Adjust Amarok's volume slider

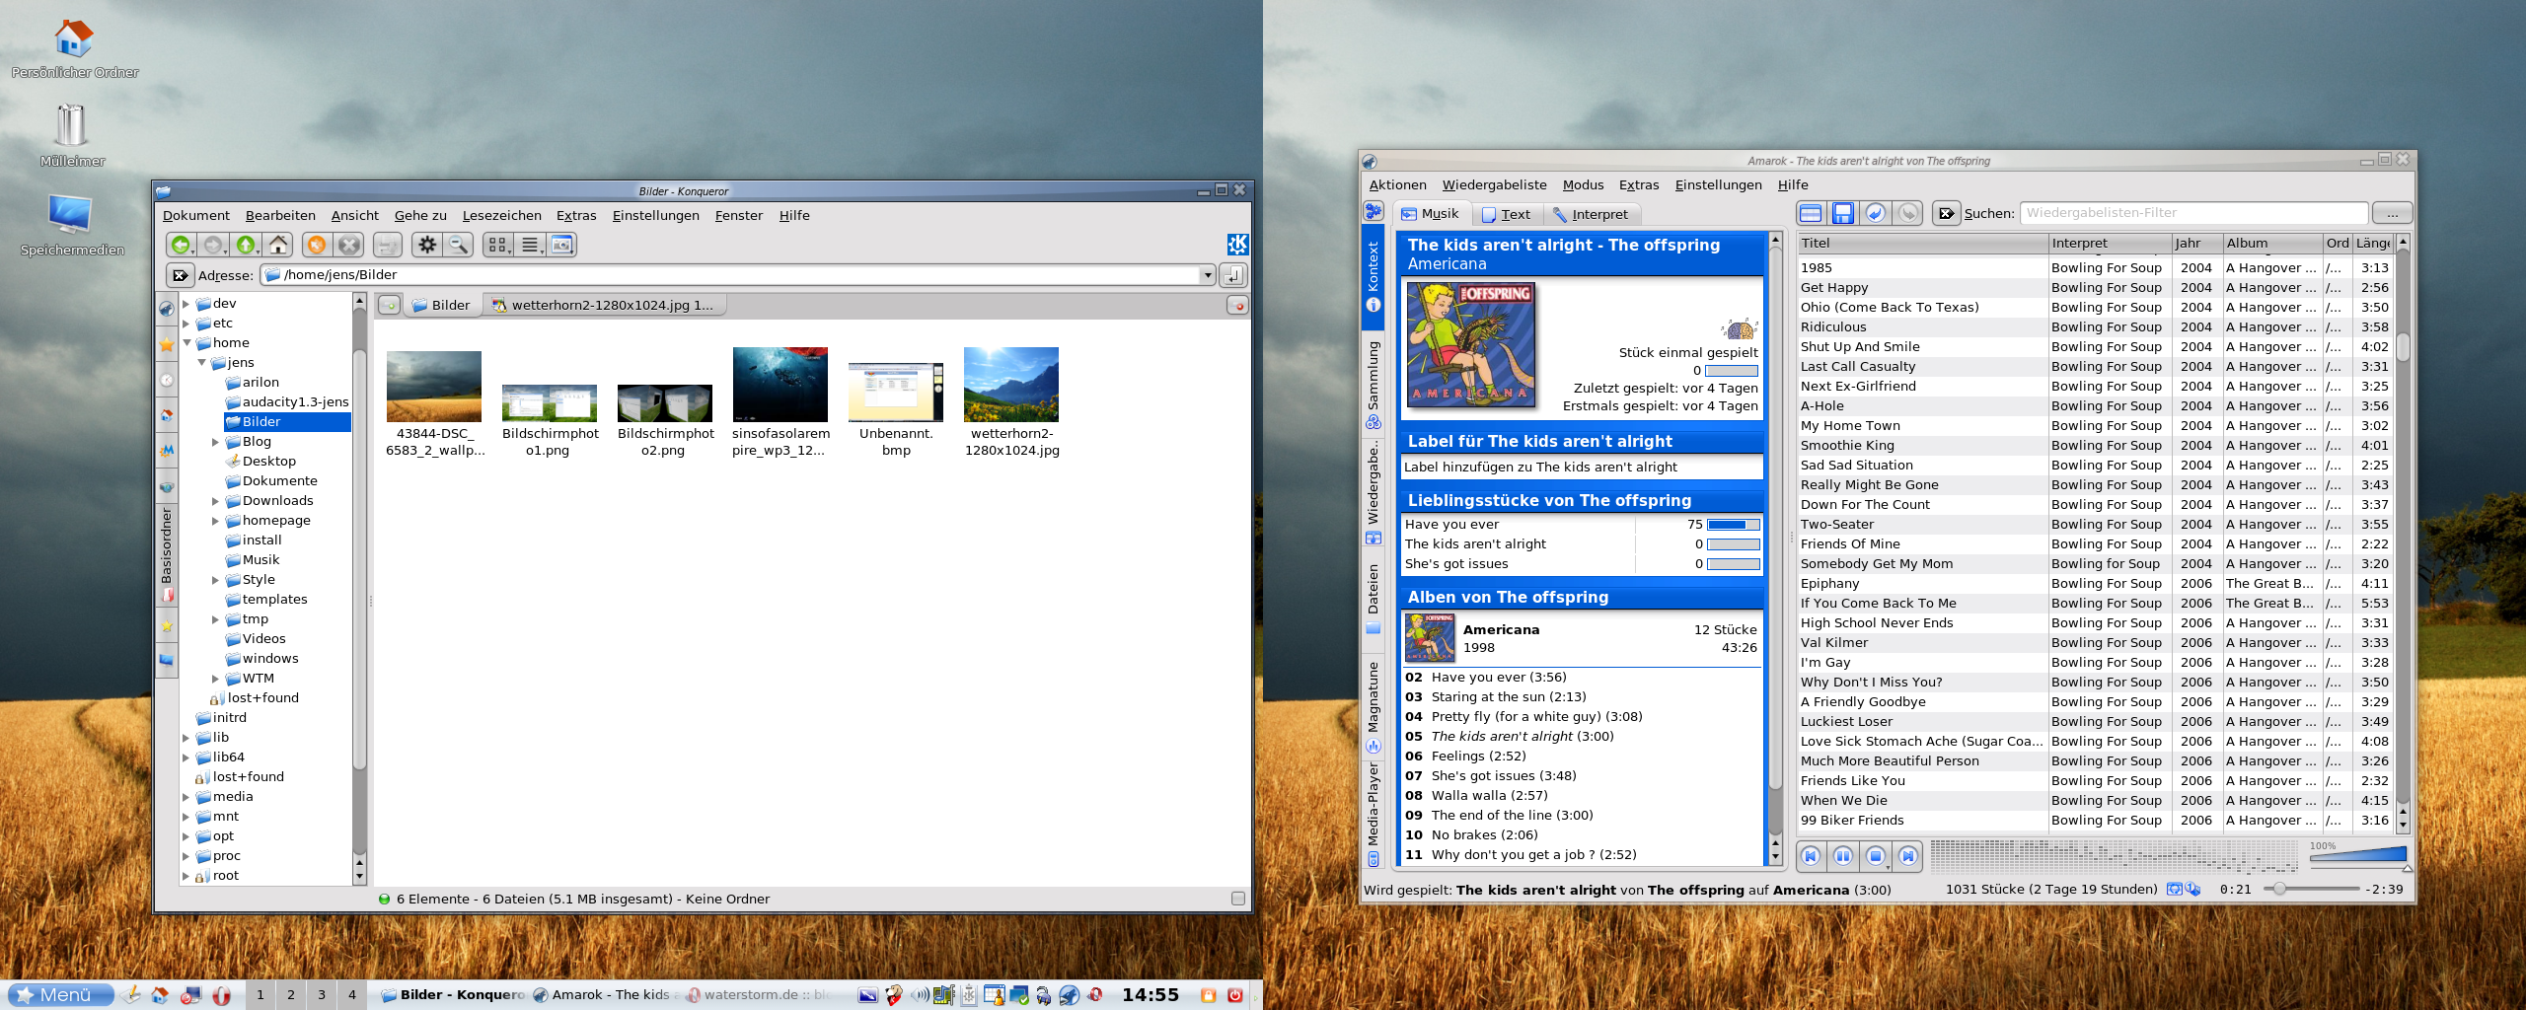point(2358,854)
